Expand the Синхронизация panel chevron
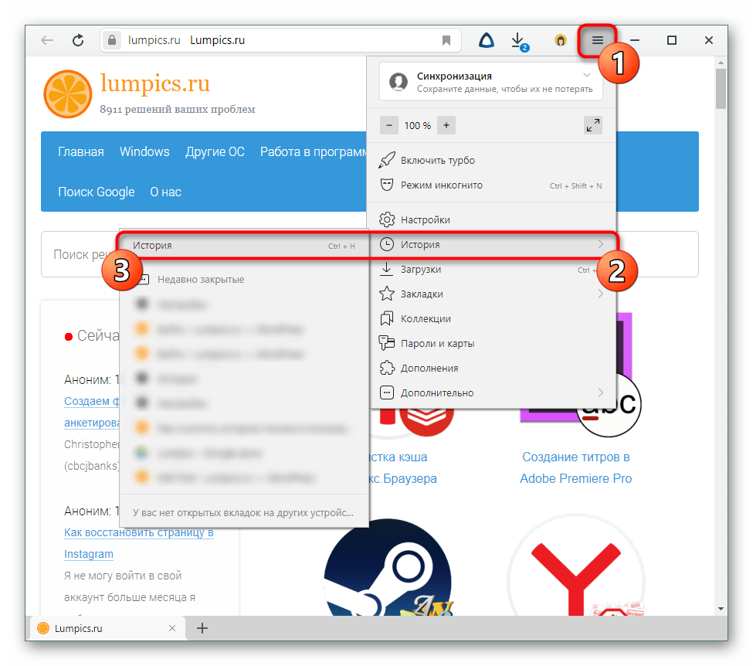753x666 pixels. (587, 76)
